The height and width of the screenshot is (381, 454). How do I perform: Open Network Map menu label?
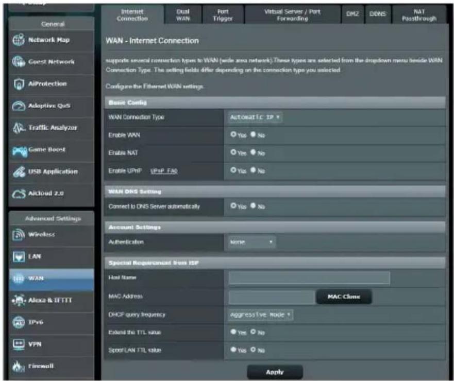pos(48,40)
